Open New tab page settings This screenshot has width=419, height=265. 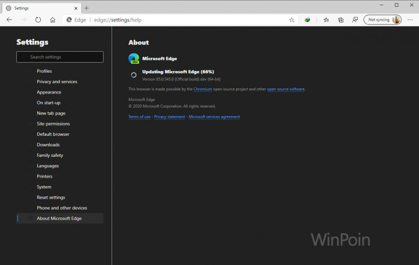(51, 113)
